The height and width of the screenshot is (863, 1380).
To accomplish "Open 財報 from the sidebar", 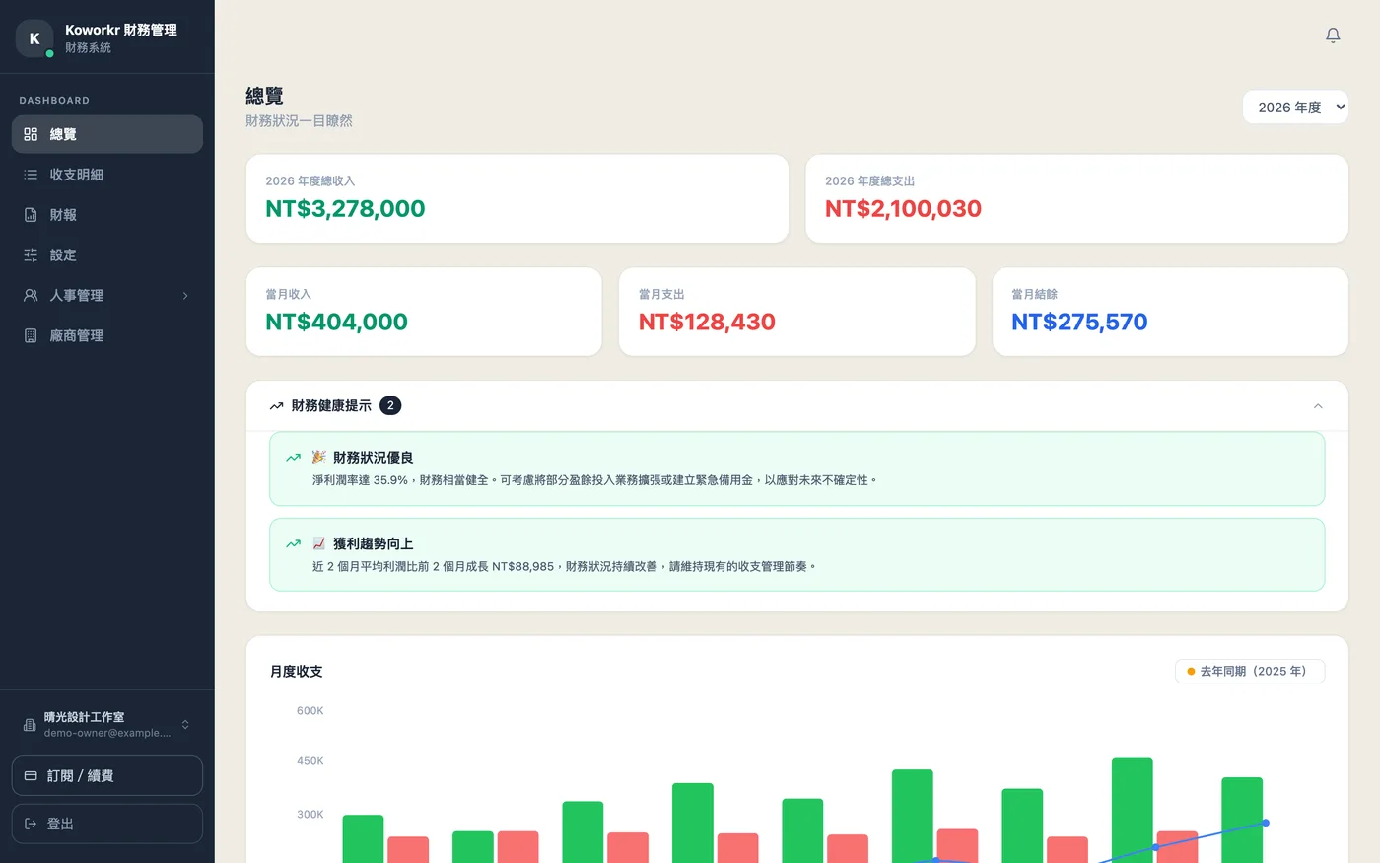I will point(107,215).
